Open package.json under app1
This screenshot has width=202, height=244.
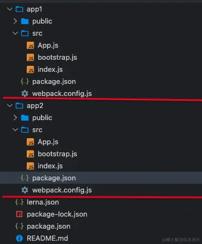point(54,82)
